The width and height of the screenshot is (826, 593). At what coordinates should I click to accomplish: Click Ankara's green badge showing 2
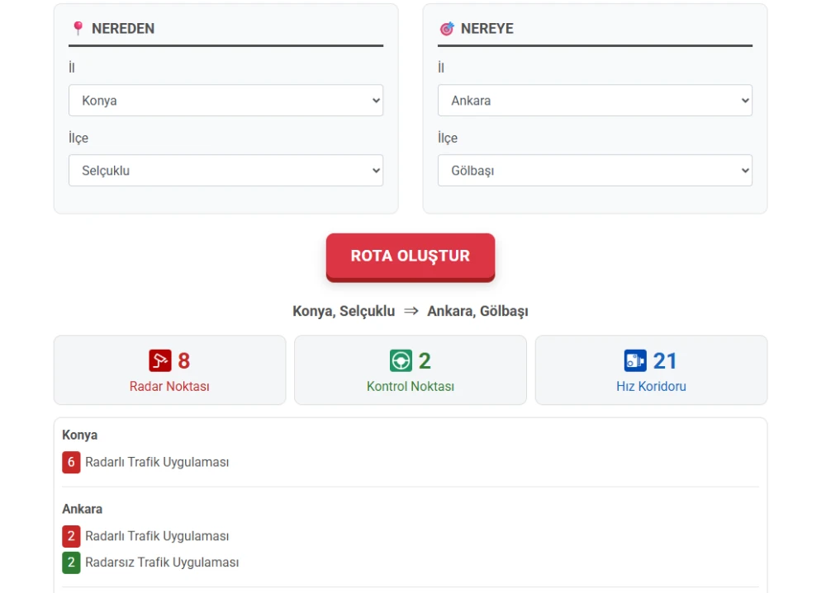point(71,562)
